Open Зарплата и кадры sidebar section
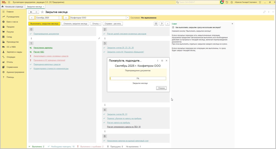 click(x=14, y=52)
